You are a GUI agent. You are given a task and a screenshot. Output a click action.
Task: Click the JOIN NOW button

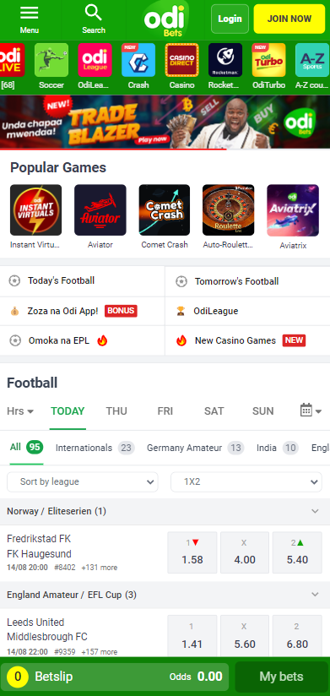(289, 19)
